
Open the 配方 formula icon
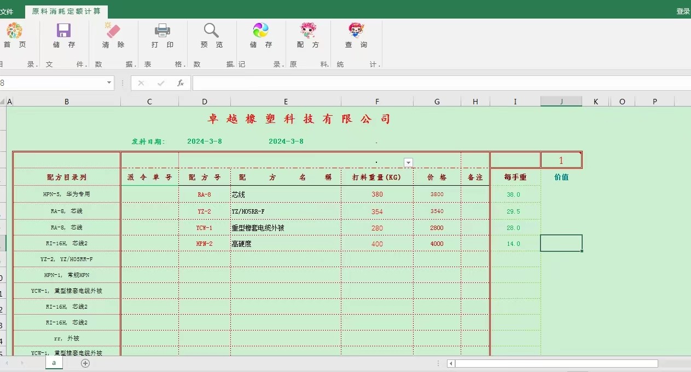tap(308, 31)
